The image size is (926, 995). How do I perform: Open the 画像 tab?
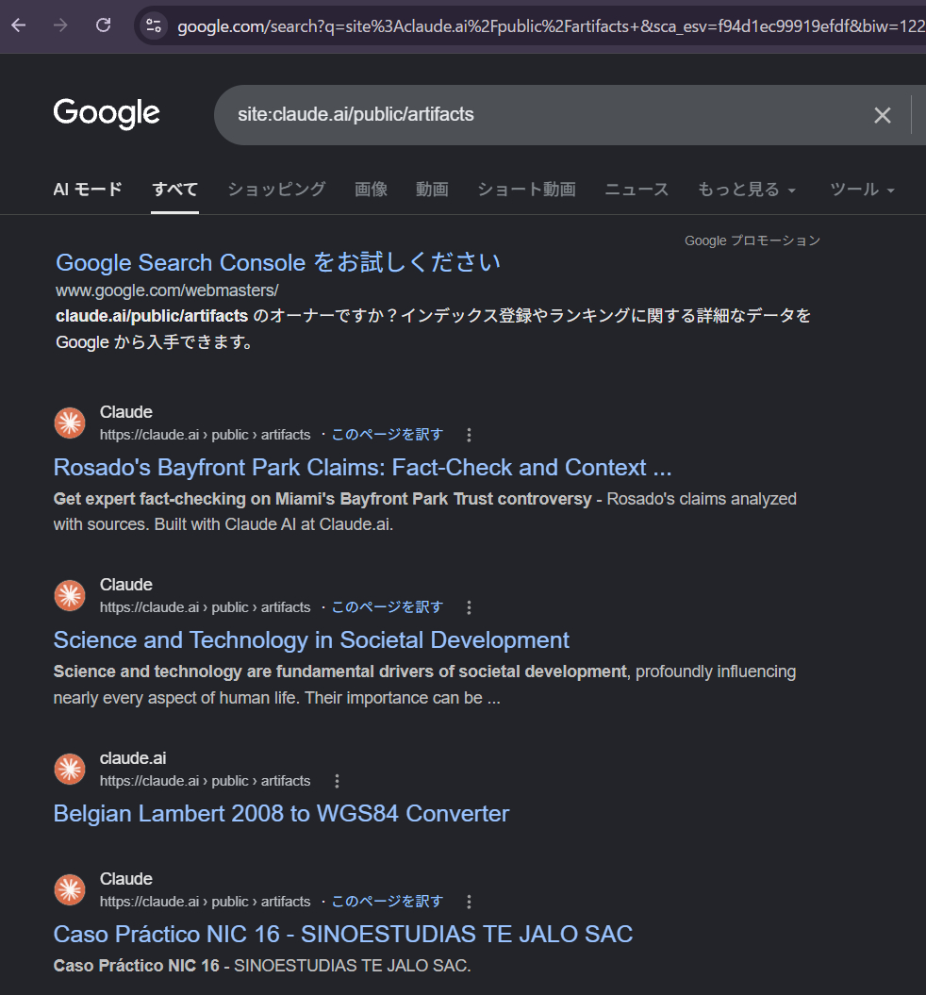tap(371, 190)
